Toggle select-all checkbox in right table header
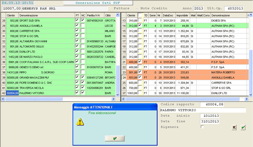Image resolution: width=253 pixels, height=147 pixels. [140, 15]
